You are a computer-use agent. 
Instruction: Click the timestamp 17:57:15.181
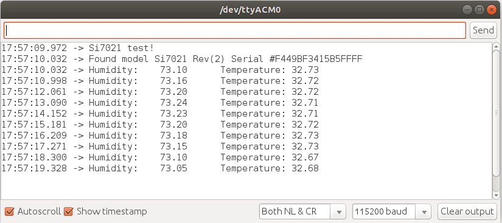coord(34,125)
